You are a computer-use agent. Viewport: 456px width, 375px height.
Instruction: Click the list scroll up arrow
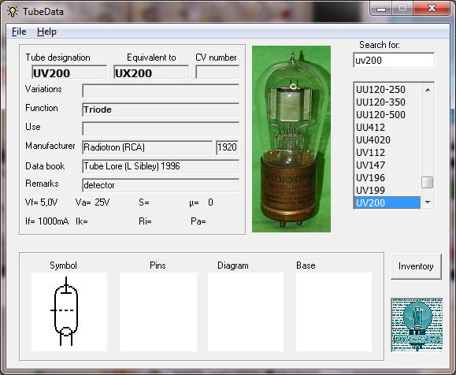pyautogui.click(x=428, y=90)
